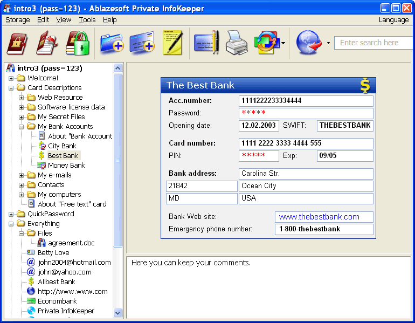Click the lock storage green padlock icon
The height and width of the screenshot is (323, 415).
click(x=77, y=43)
